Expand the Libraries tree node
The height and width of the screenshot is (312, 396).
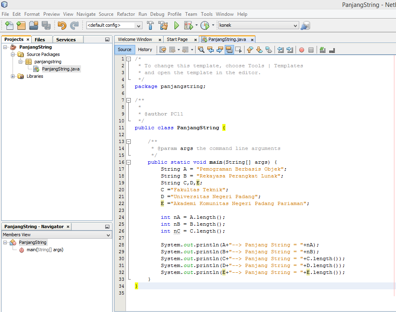click(x=13, y=76)
